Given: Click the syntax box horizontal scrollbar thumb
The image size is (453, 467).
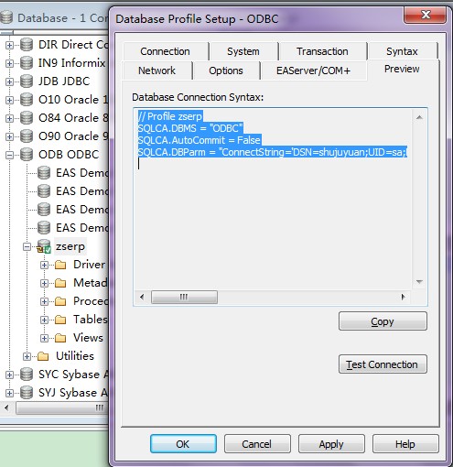Looking at the screenshot, I should click(x=184, y=297).
